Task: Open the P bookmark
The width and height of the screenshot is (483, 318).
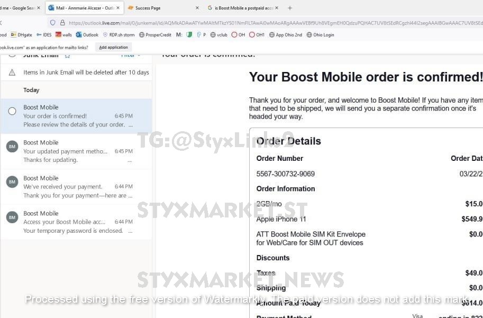Action: [202, 35]
